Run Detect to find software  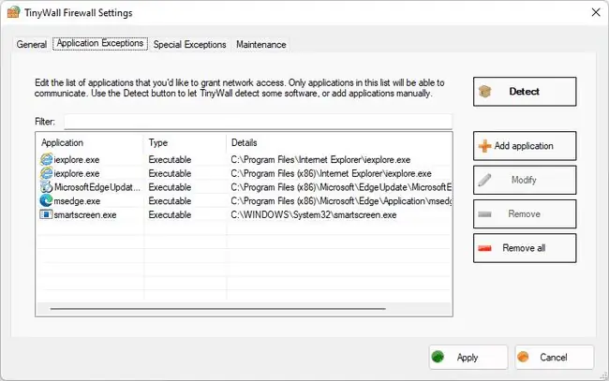pyautogui.click(x=525, y=92)
